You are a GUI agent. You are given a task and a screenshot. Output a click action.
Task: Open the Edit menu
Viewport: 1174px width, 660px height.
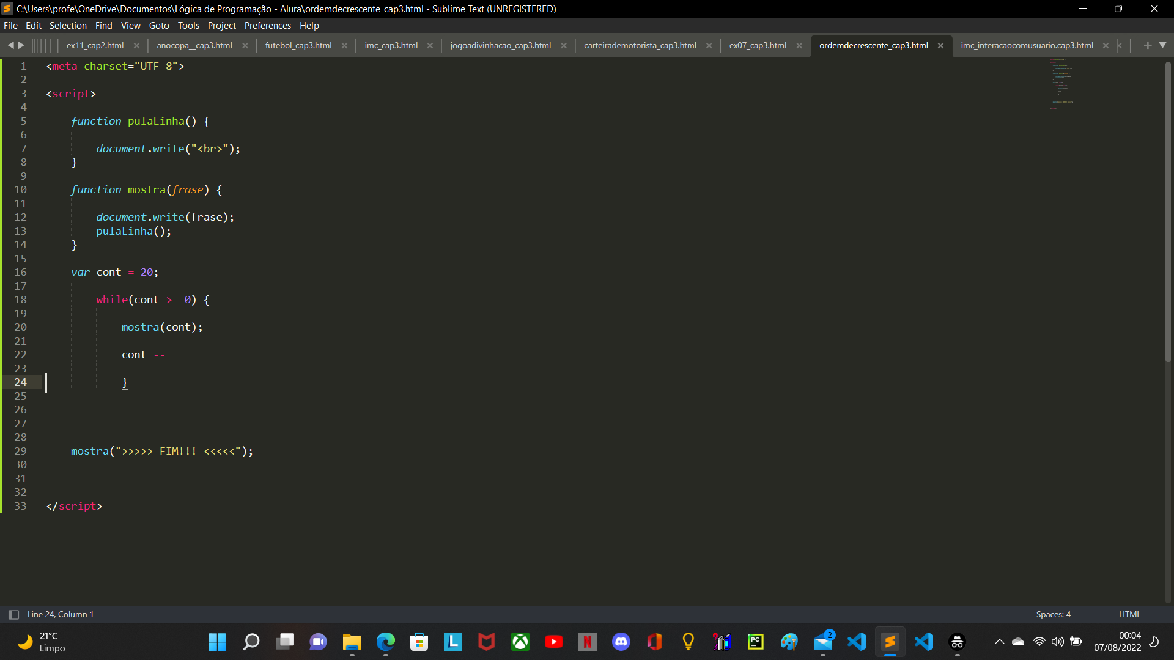(x=34, y=26)
